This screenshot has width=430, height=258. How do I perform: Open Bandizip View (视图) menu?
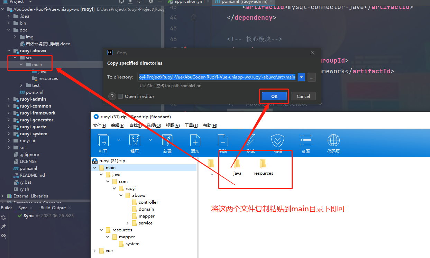[x=173, y=126]
